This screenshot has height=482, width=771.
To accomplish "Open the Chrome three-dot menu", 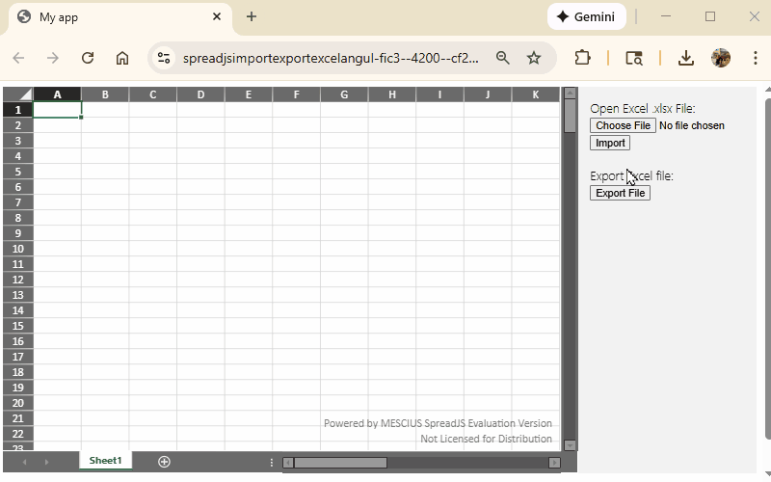I will pyautogui.click(x=753, y=58).
